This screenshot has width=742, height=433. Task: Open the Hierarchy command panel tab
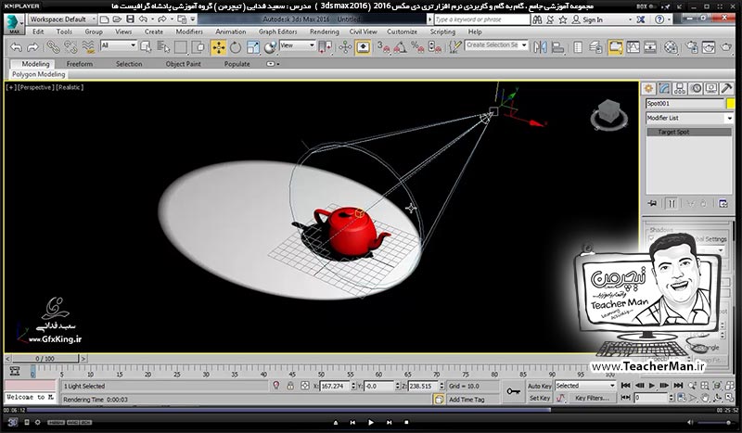[680, 88]
